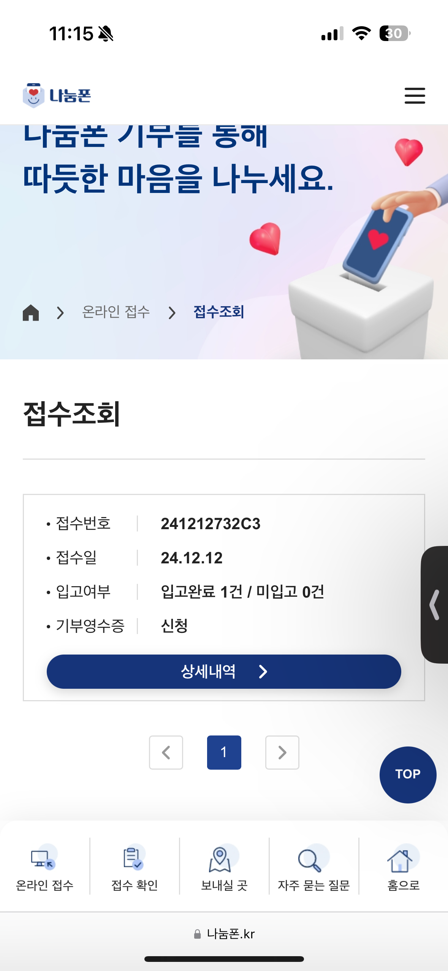Tap the receipt number 241212732C3
Image resolution: width=448 pixels, height=971 pixels.
pyautogui.click(x=211, y=523)
